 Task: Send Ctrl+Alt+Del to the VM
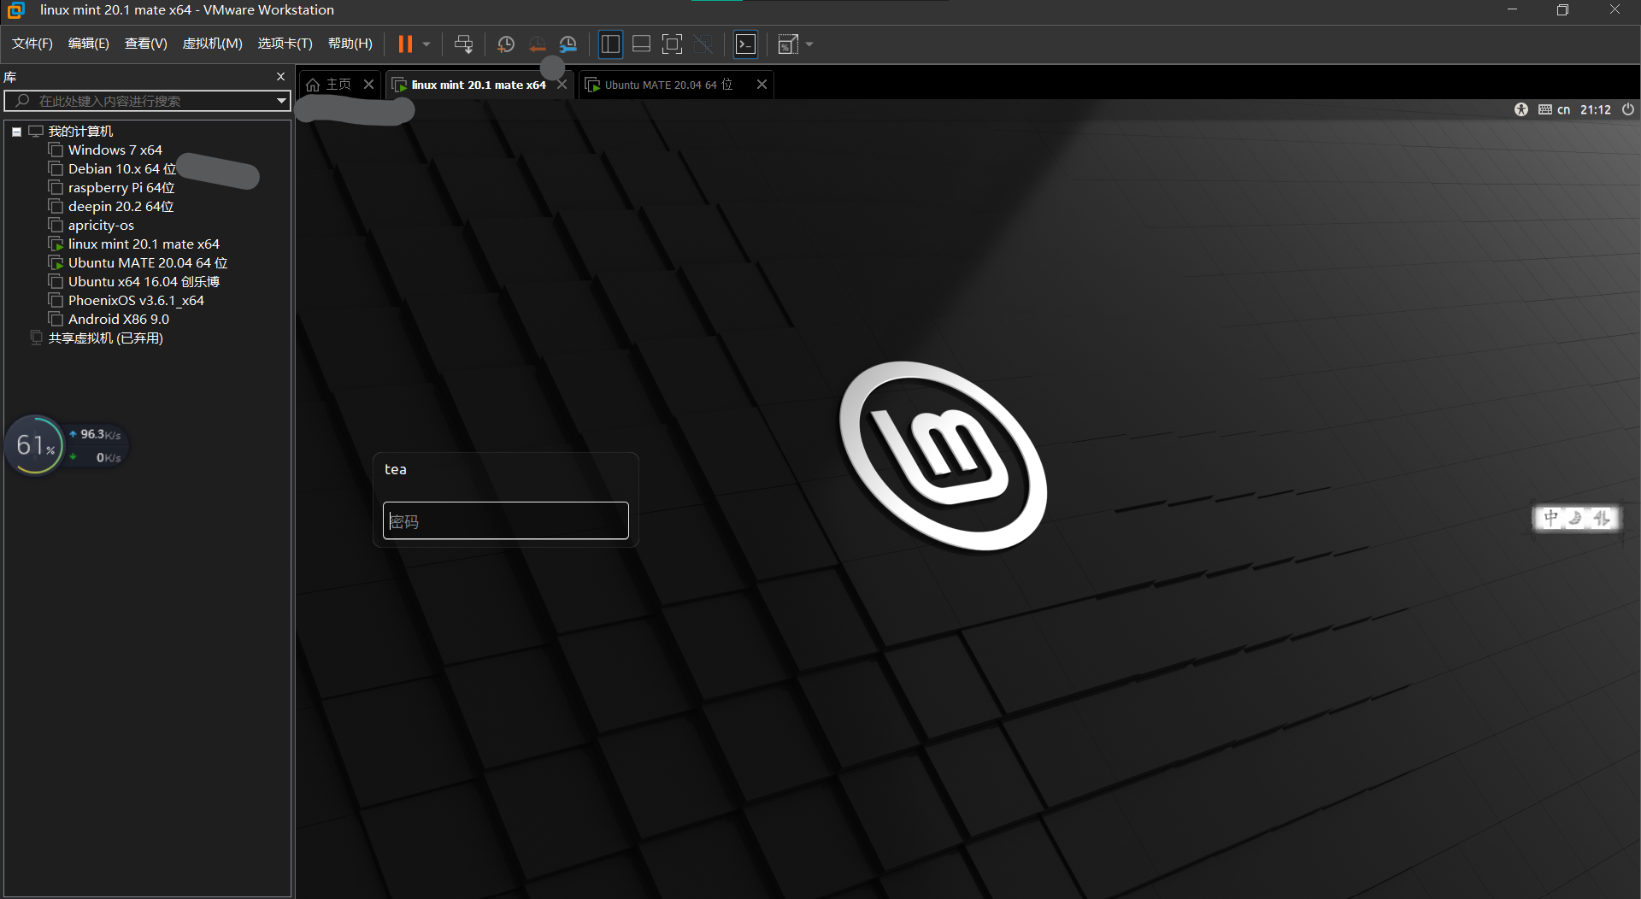coord(464,44)
